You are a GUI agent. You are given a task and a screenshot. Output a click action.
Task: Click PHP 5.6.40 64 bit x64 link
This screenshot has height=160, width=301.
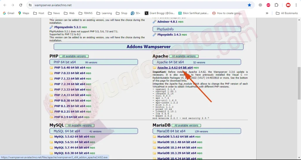coord(70,68)
